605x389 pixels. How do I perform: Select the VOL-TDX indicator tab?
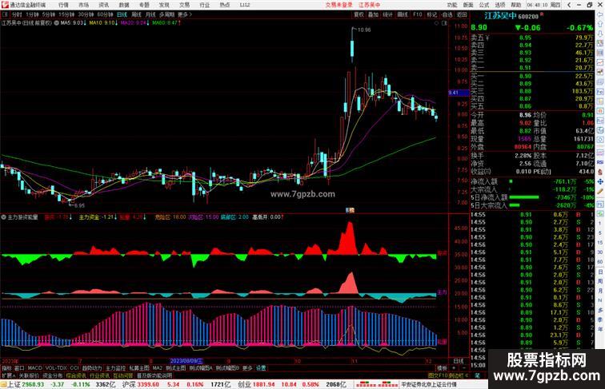[56, 368]
